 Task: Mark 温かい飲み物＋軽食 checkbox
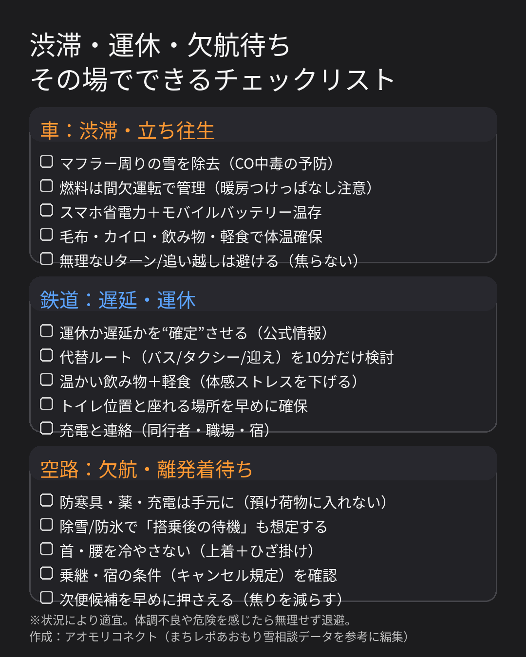46,380
